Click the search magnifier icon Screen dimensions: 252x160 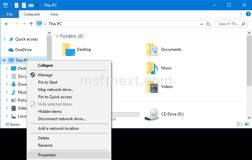click(243, 24)
